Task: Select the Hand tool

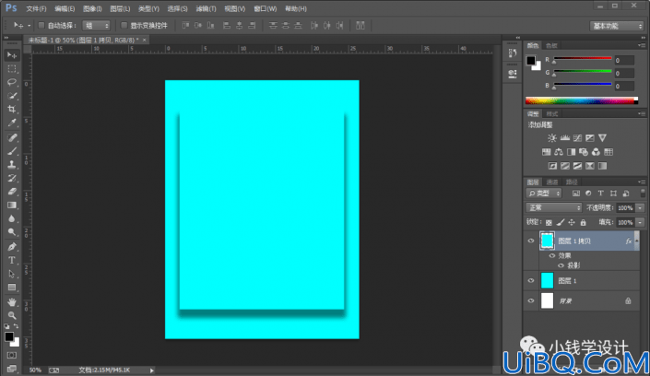Action: pyautogui.click(x=12, y=301)
